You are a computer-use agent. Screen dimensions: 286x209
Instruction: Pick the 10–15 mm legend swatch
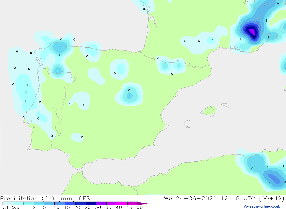tap(60, 203)
